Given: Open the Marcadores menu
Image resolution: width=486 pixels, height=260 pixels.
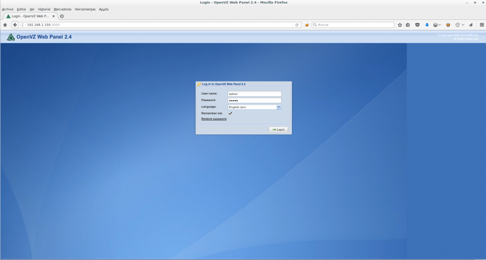Looking at the screenshot, I should [x=62, y=9].
